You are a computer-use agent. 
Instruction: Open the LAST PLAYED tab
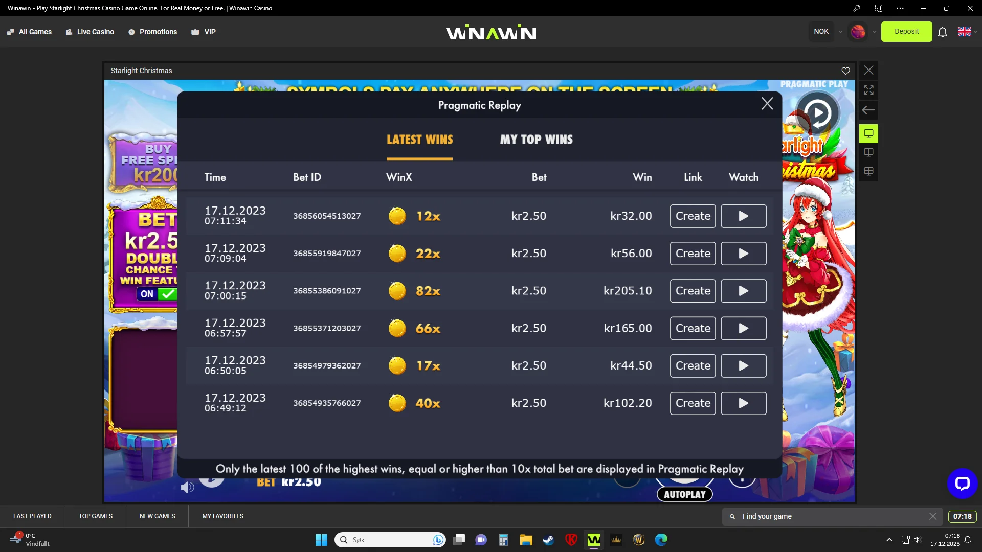click(32, 516)
